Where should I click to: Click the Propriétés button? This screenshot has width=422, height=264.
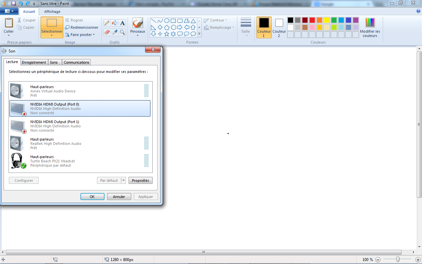click(x=140, y=181)
